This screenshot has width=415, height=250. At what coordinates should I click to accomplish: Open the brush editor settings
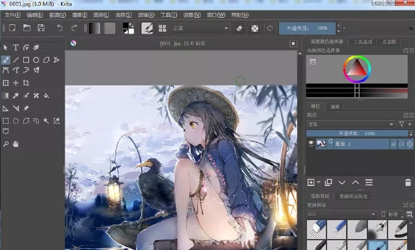(147, 28)
